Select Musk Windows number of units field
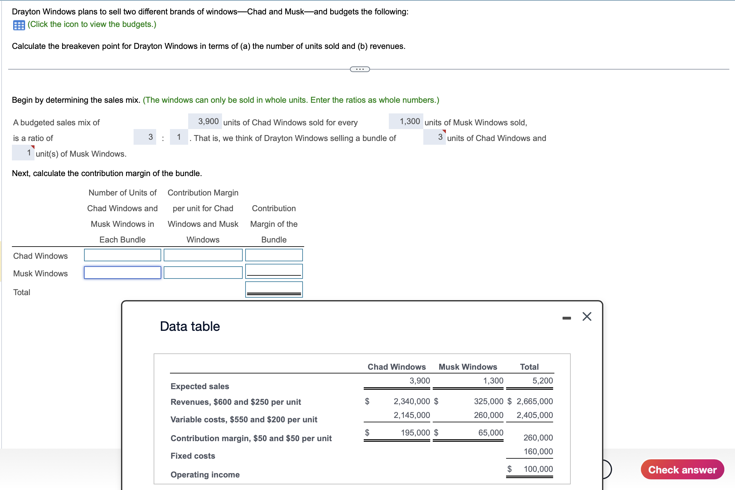Screen dimensions: 735x490 point(123,273)
